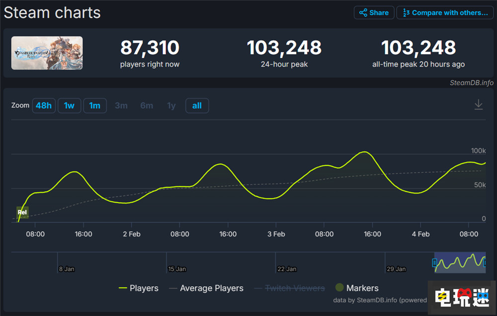Screen dimensions: 497x316
Task: Click the mini chart range navigator
Action: [460, 263]
